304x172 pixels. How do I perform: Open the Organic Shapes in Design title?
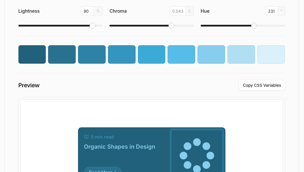(119, 147)
